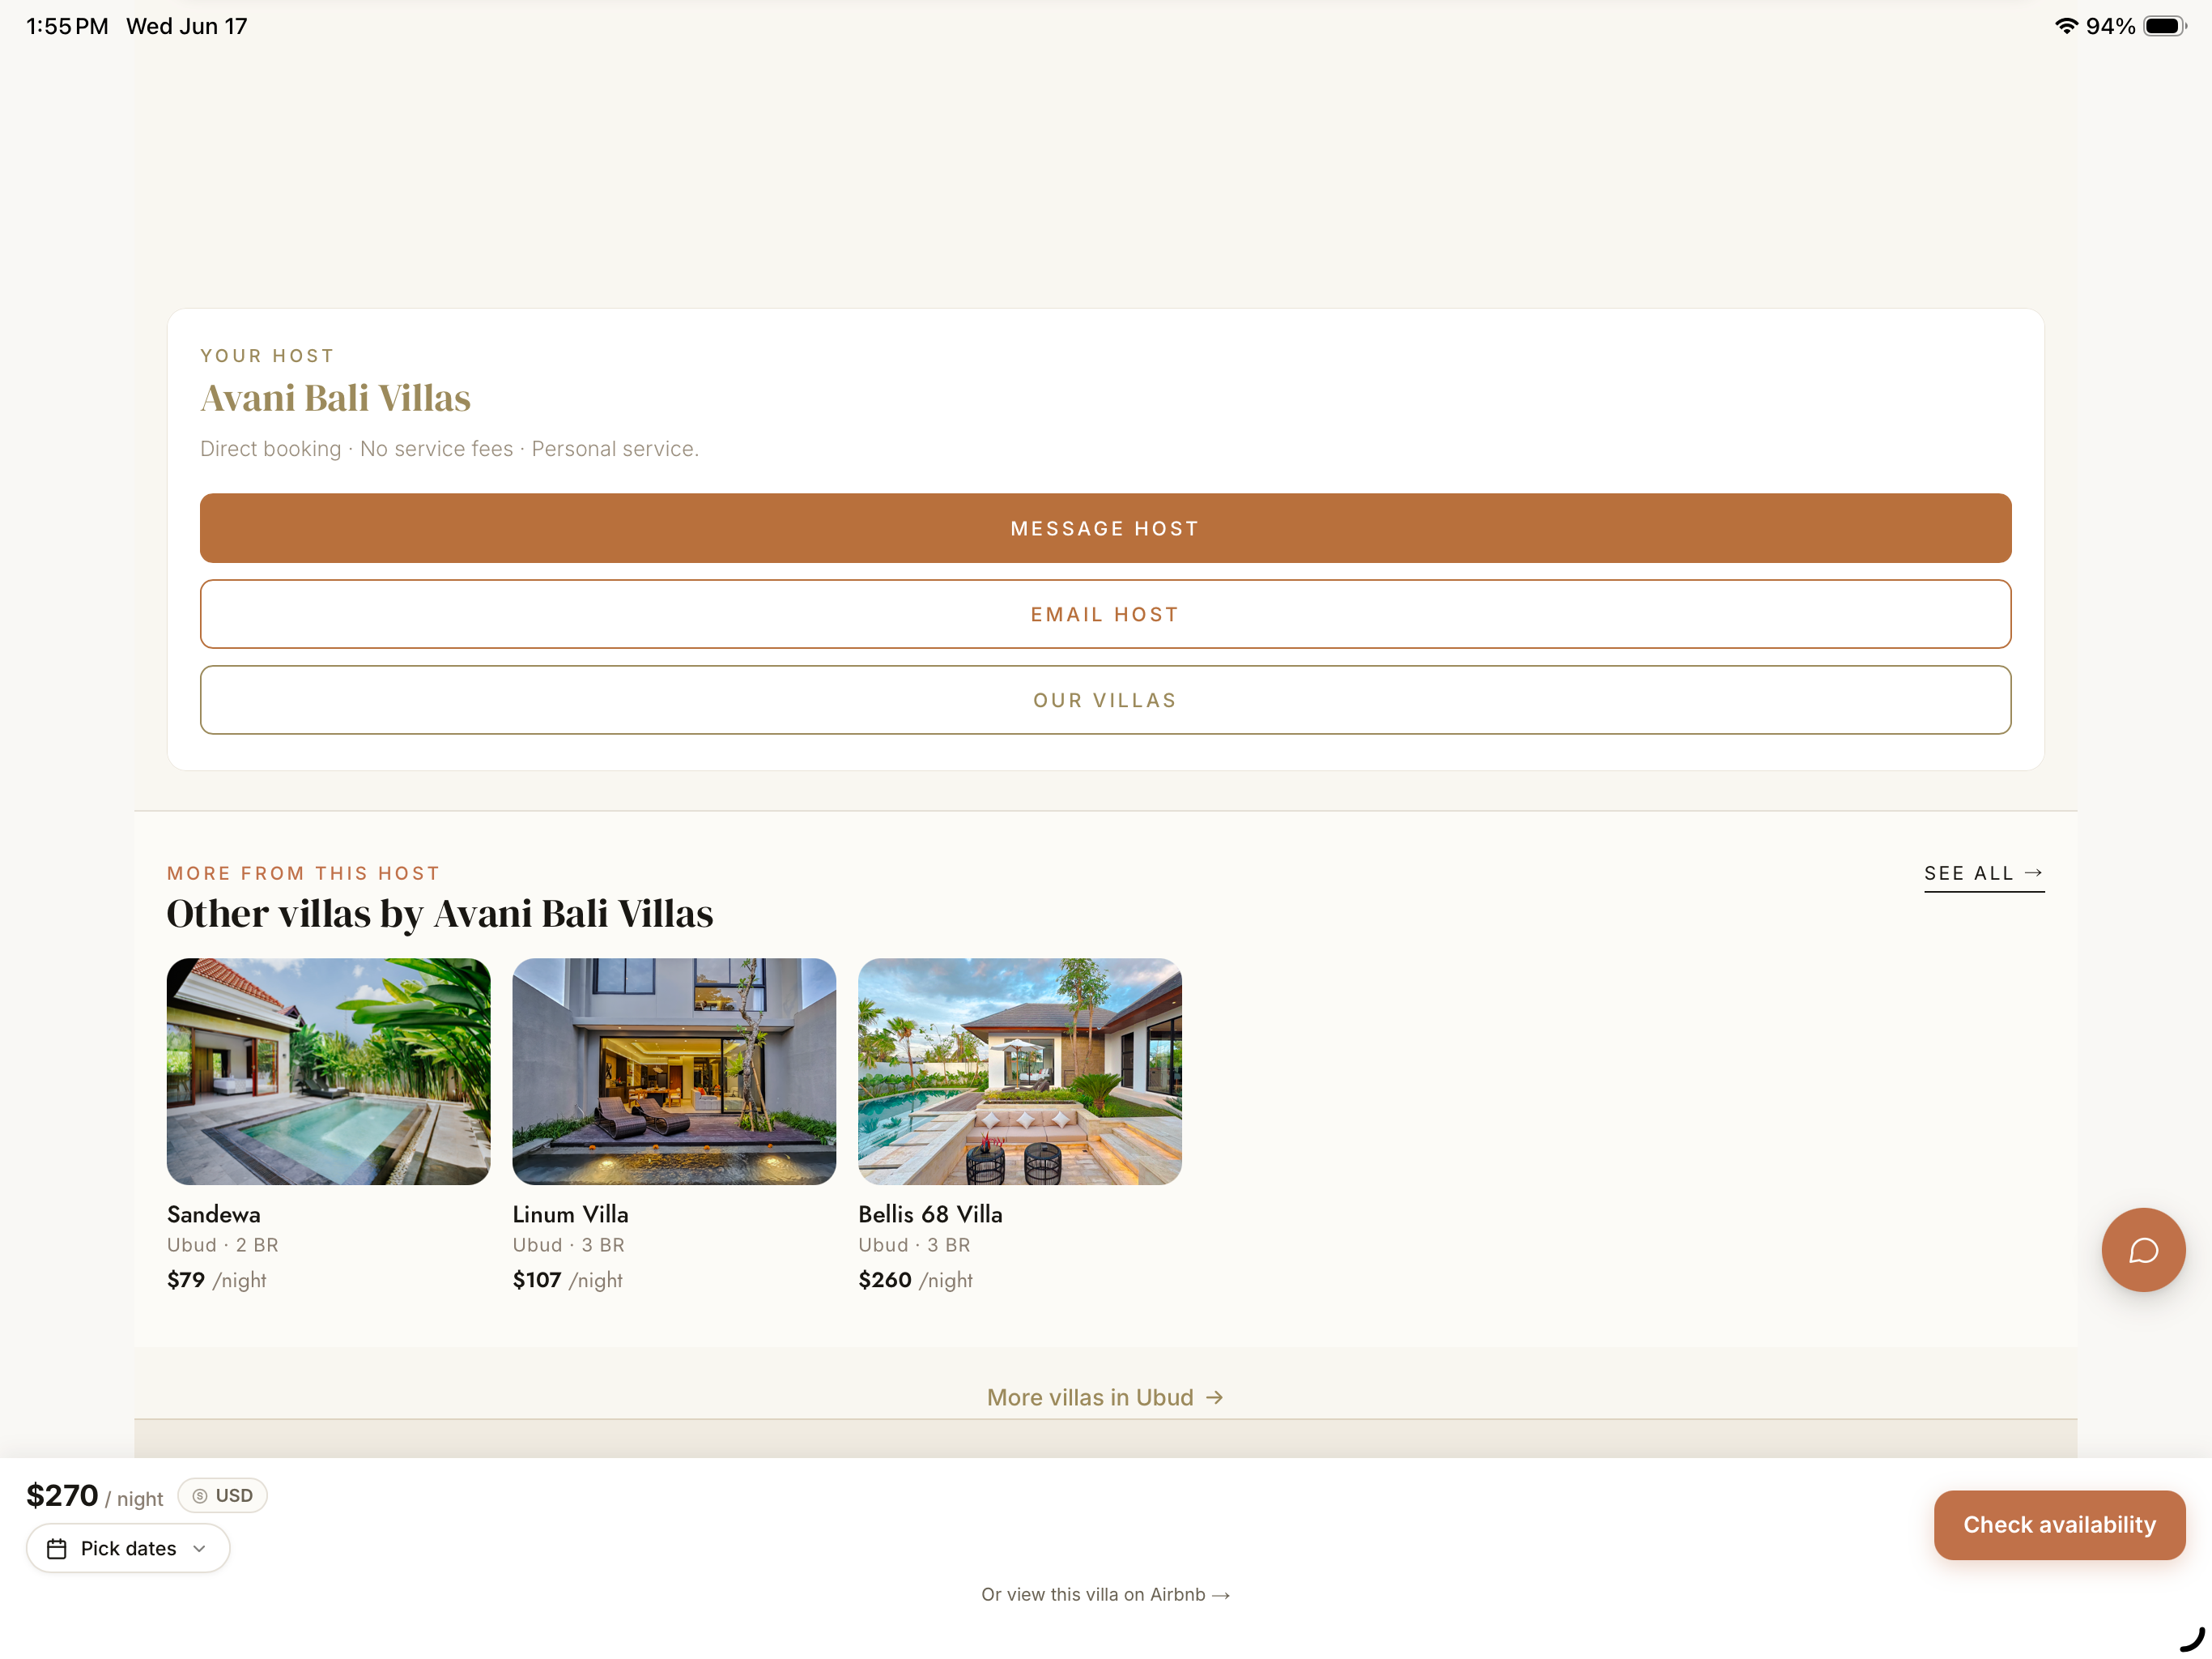
Task: Select the Sandewa villa title
Action: [213, 1213]
